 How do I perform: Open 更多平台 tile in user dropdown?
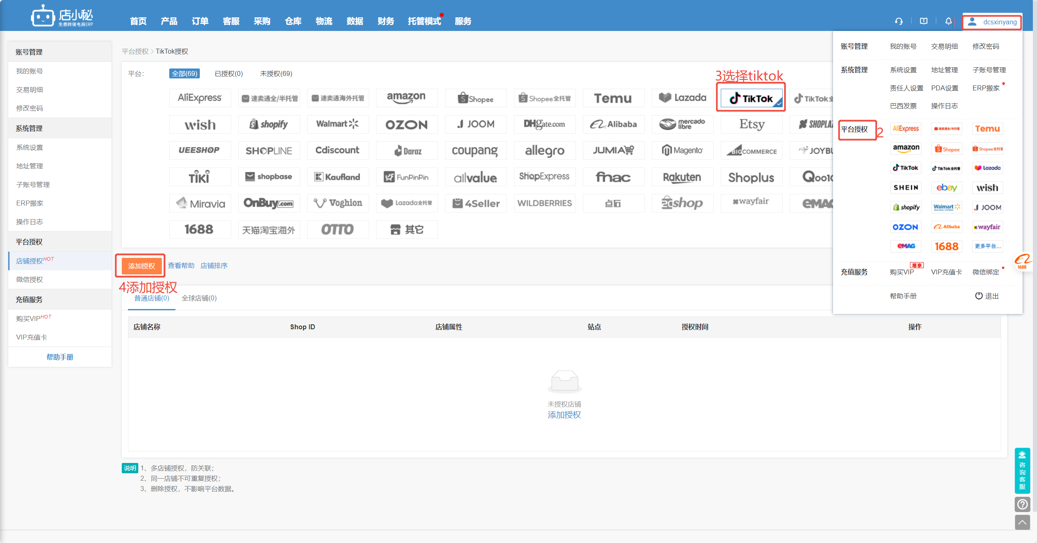pos(987,246)
